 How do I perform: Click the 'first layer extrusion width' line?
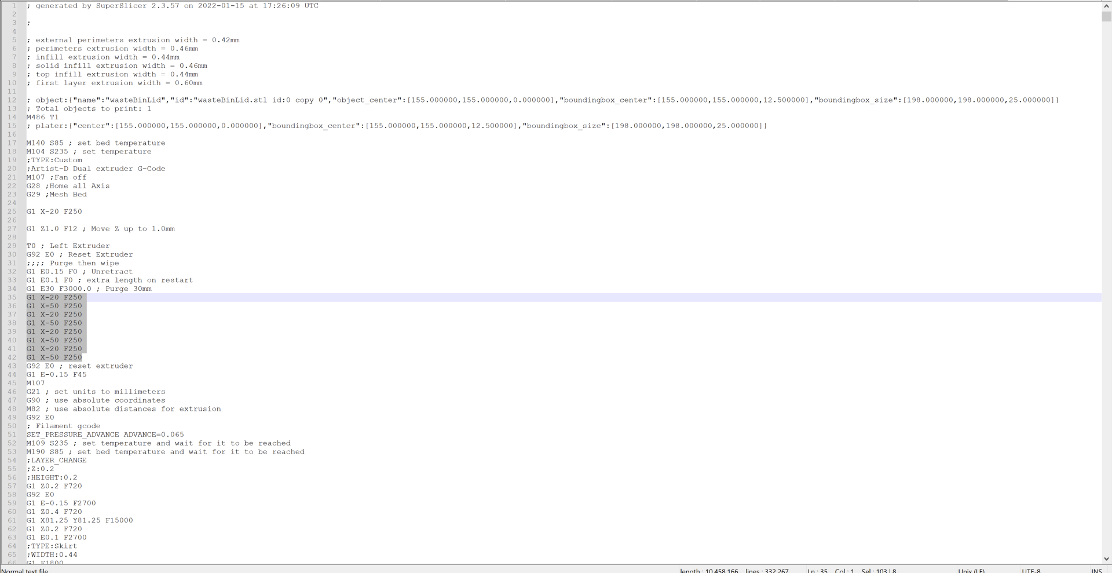[x=114, y=83]
